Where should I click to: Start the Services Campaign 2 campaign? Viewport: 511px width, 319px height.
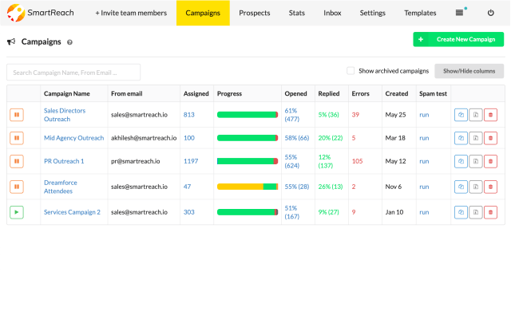[x=17, y=212]
